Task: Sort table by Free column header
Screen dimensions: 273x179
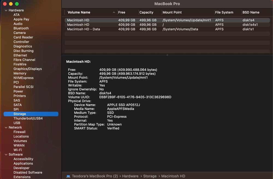Action: tap(121, 12)
